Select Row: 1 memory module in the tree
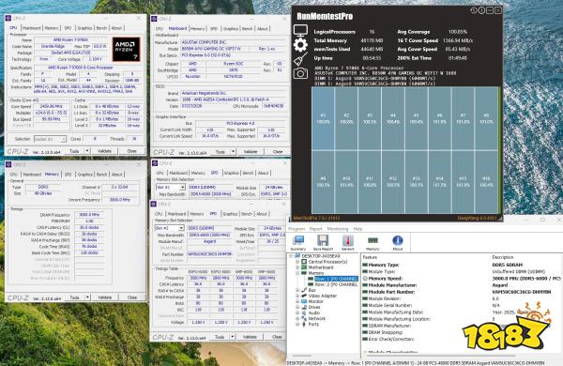The image size is (563, 366). click(x=336, y=279)
